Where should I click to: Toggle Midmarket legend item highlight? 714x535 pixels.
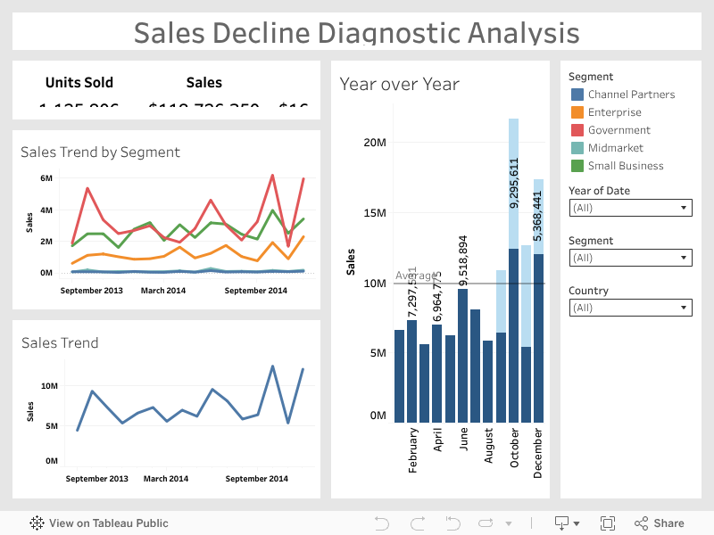click(x=615, y=148)
